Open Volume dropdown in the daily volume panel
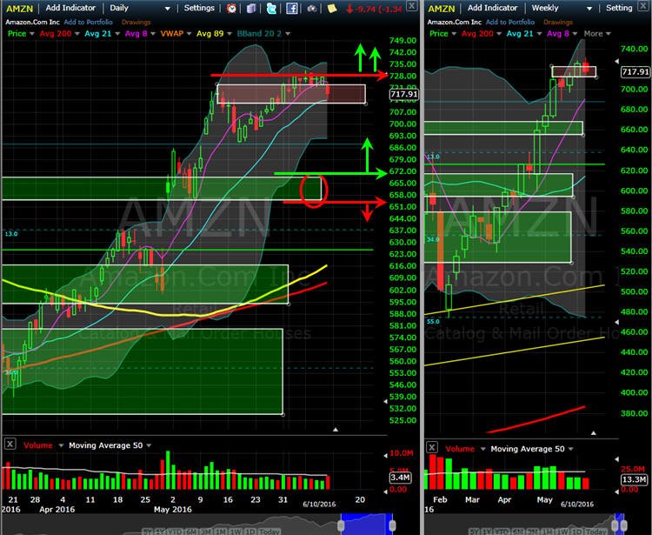 [61, 445]
